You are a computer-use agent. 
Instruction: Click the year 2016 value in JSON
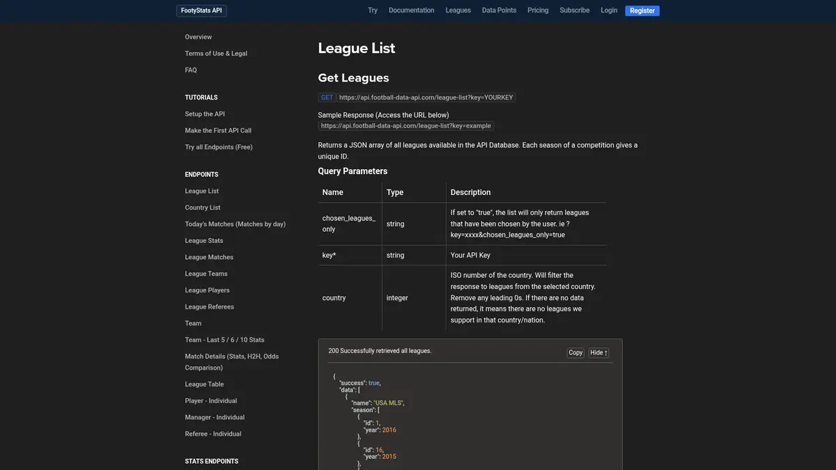tap(389, 430)
